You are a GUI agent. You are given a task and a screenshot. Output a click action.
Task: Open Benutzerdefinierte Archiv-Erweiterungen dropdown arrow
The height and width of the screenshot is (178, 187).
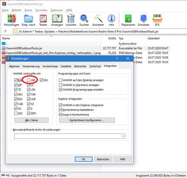point(123,136)
